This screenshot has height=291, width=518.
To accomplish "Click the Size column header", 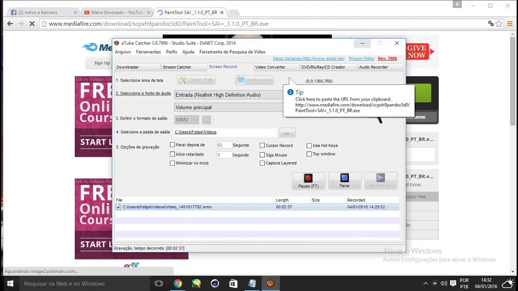I will coord(328,200).
